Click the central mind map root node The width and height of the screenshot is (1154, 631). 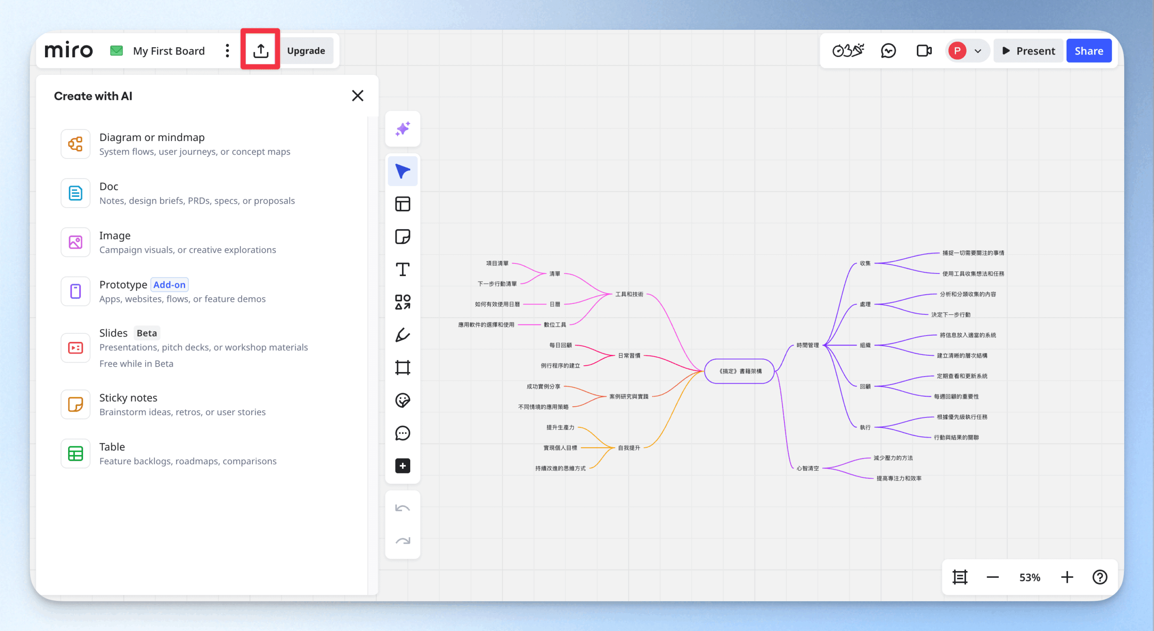[739, 371]
